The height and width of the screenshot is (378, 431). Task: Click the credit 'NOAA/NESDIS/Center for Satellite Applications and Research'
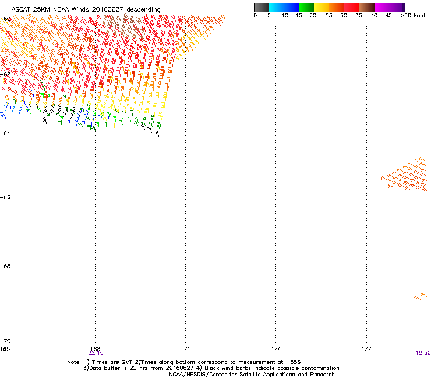(252, 375)
